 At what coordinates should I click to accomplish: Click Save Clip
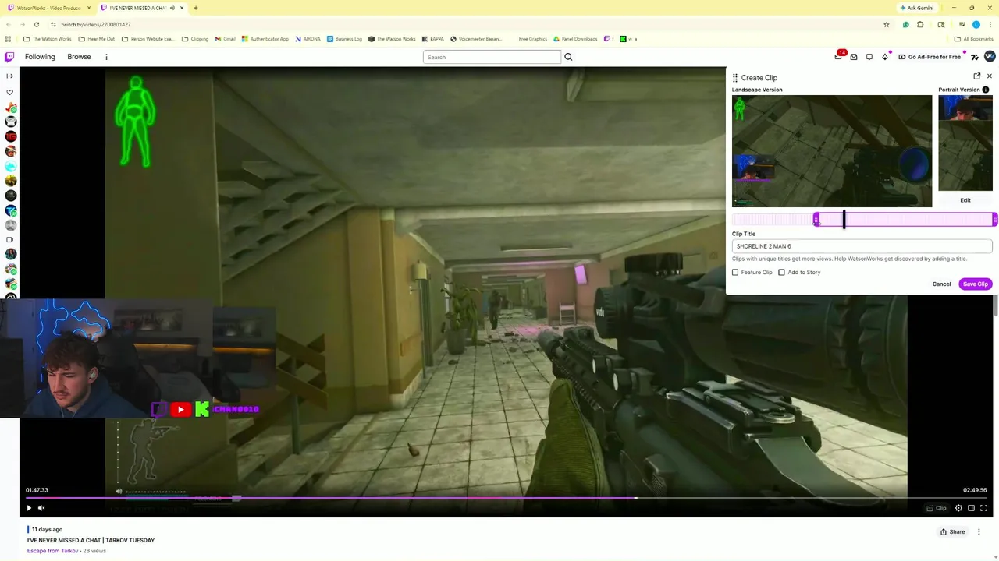click(975, 284)
